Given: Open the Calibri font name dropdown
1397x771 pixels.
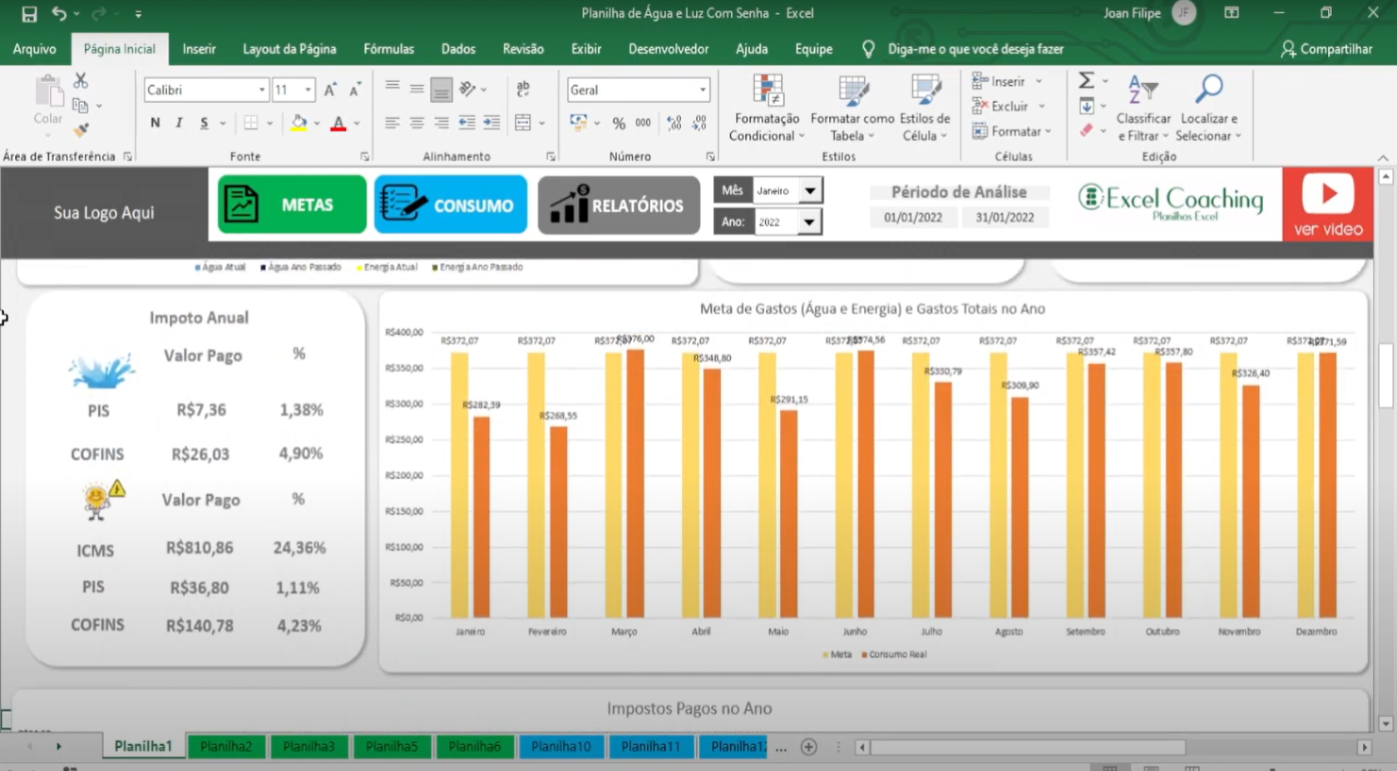Looking at the screenshot, I should tap(262, 90).
